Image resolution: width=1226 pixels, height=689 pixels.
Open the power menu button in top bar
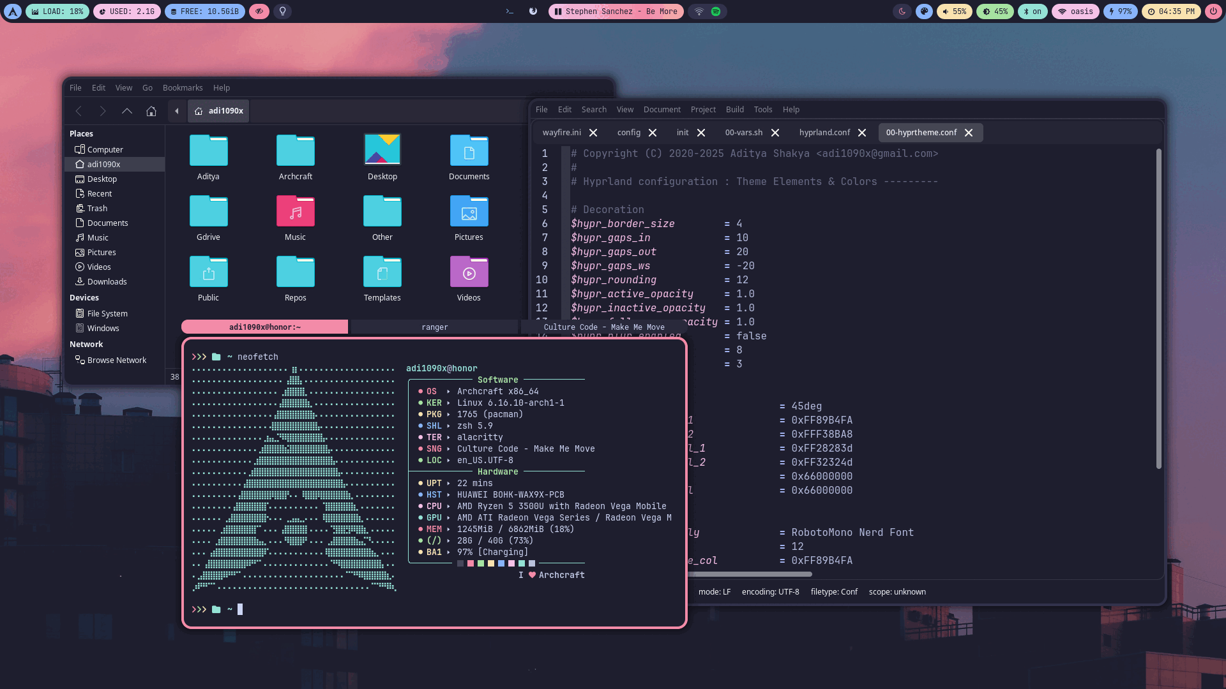[1213, 11]
